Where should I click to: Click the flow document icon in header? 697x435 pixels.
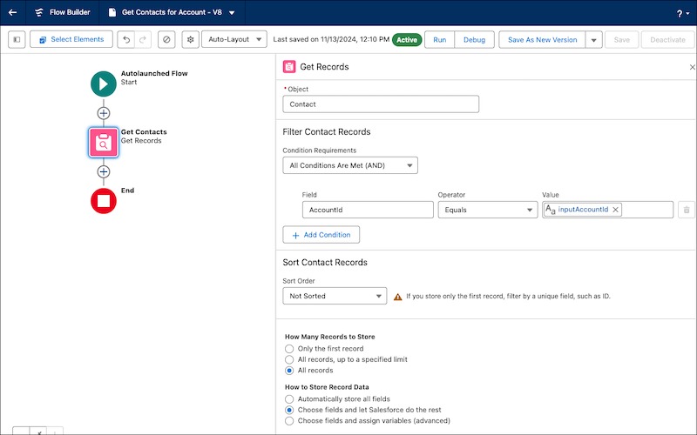[112, 12]
